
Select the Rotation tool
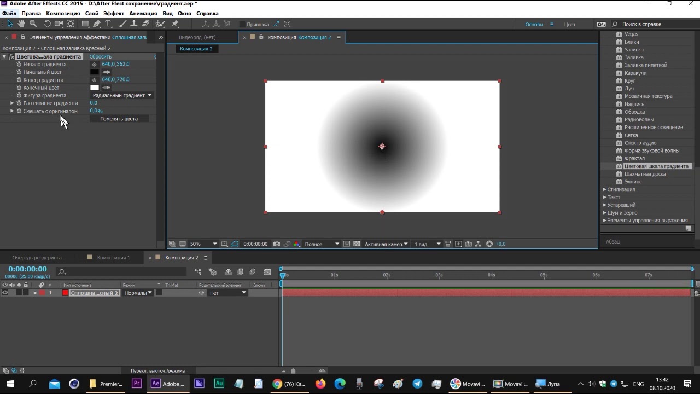48,24
